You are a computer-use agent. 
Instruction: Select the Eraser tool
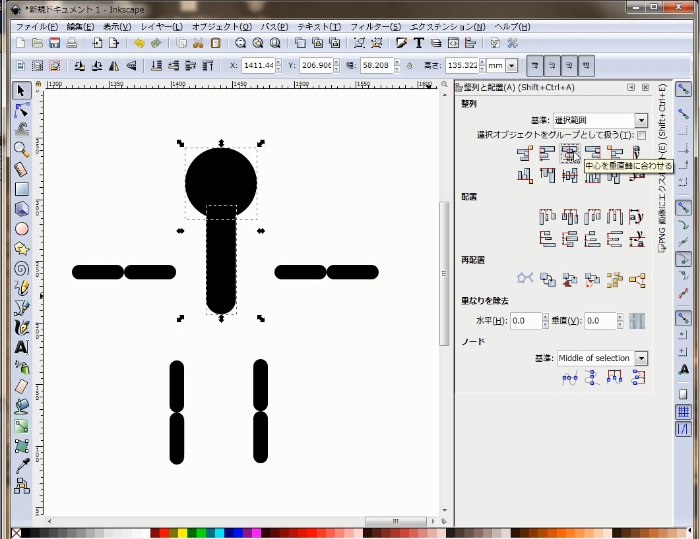click(x=22, y=387)
